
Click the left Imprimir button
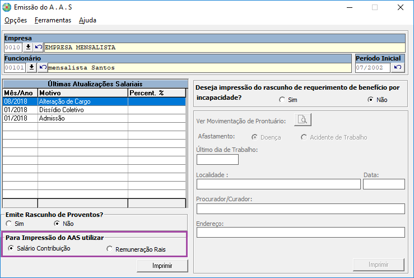[162, 266]
